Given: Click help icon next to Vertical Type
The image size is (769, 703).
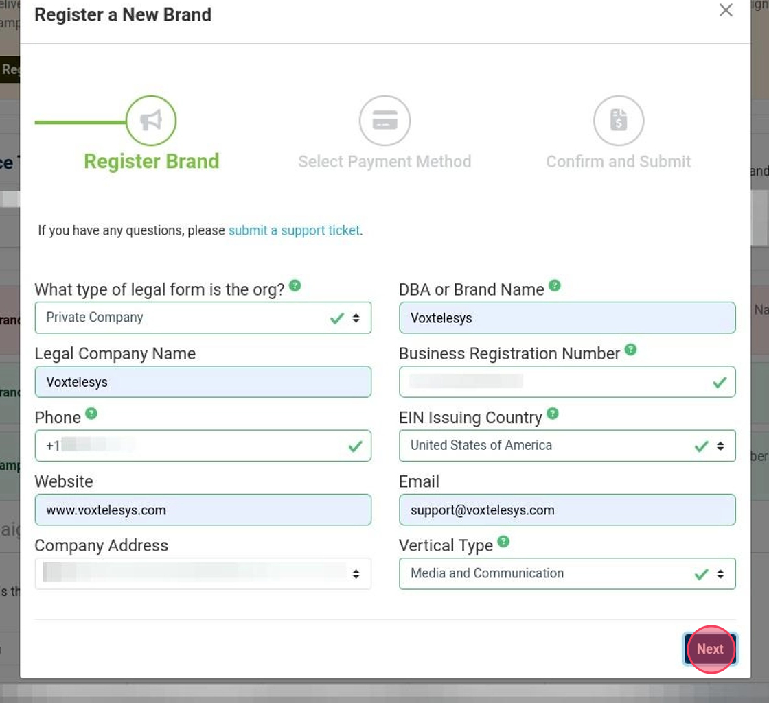Looking at the screenshot, I should click(x=503, y=542).
